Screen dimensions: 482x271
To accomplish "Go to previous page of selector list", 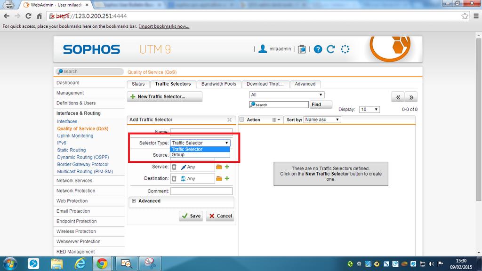I will click(x=398, y=97).
